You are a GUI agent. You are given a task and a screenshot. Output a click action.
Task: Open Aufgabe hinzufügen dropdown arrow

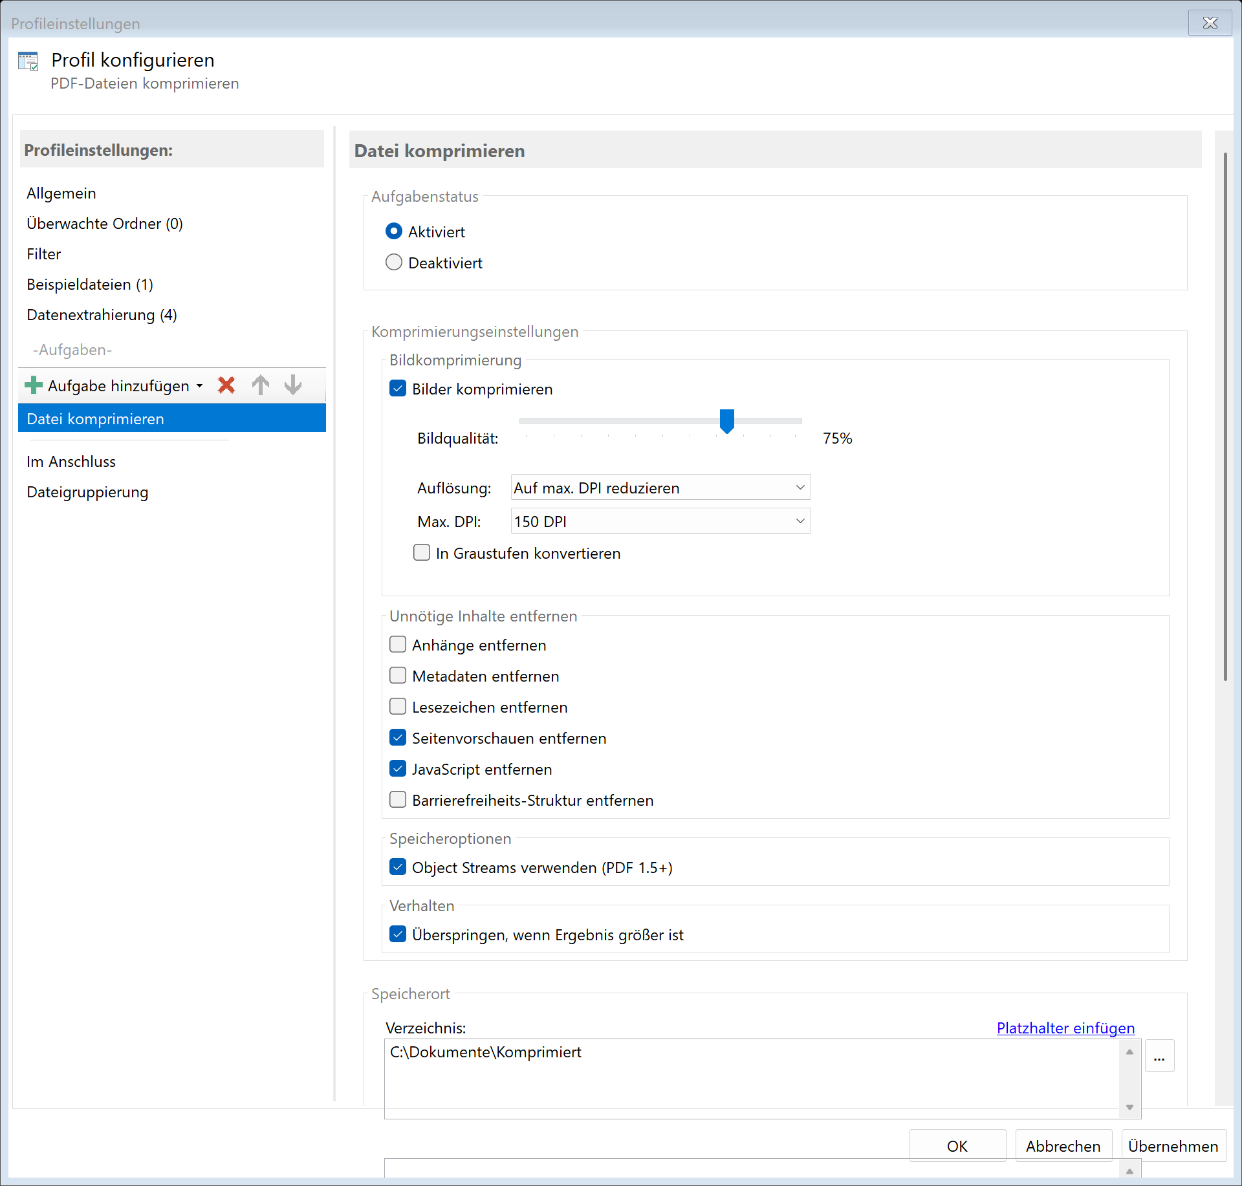(x=200, y=386)
